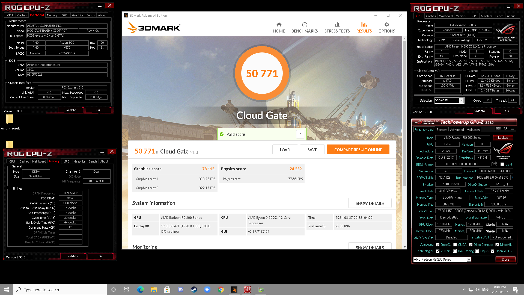The width and height of the screenshot is (524, 295).
Task: Switch to the Advanced tab in GPU-Z
Action: click(457, 130)
